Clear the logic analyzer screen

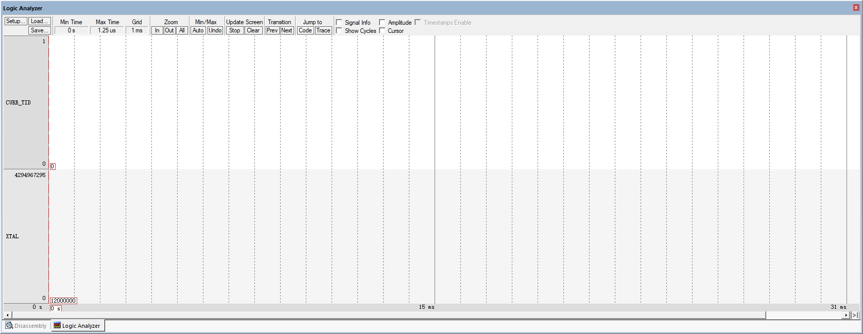pos(253,30)
